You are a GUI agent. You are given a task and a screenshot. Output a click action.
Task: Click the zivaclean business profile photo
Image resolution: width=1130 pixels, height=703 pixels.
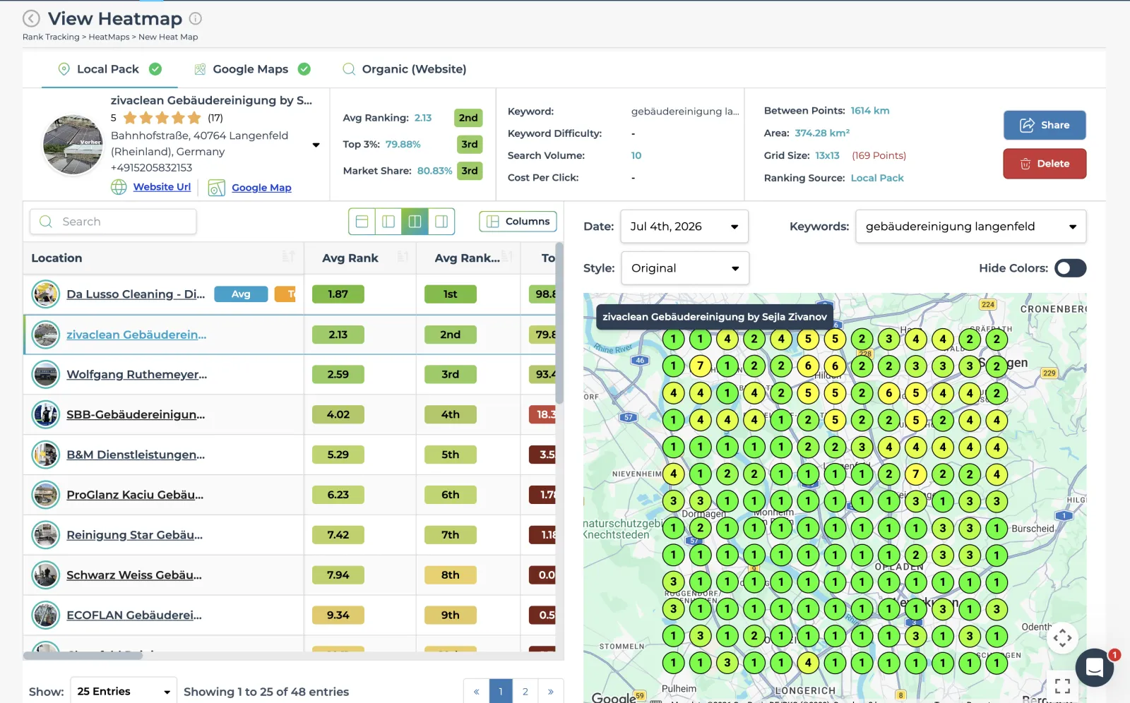(x=73, y=145)
